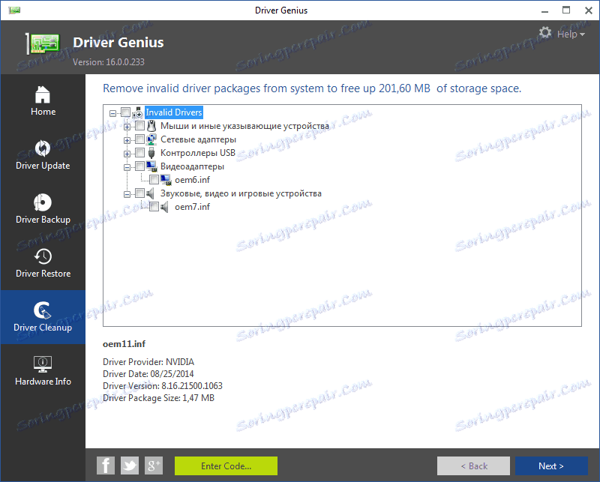Select the Invalid Drivers tree label
This screenshot has height=482, width=600.
coord(174,112)
